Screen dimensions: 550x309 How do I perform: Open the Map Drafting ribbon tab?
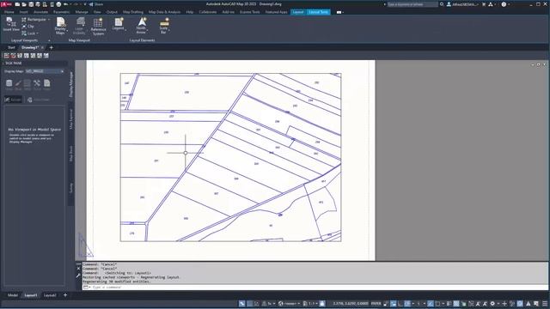tap(133, 12)
